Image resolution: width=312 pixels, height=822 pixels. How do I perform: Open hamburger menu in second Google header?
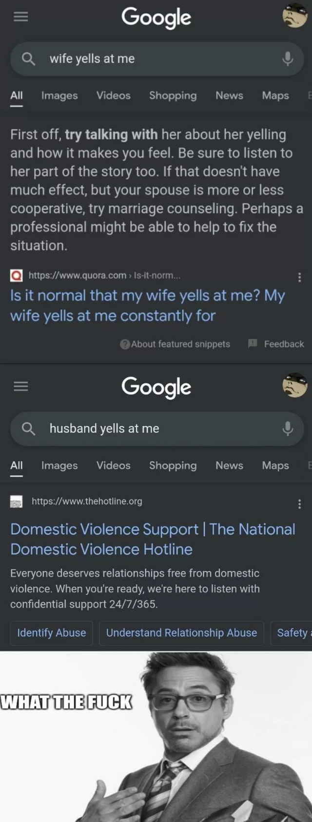20,386
